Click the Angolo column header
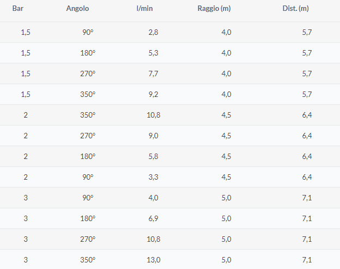 (77, 9)
